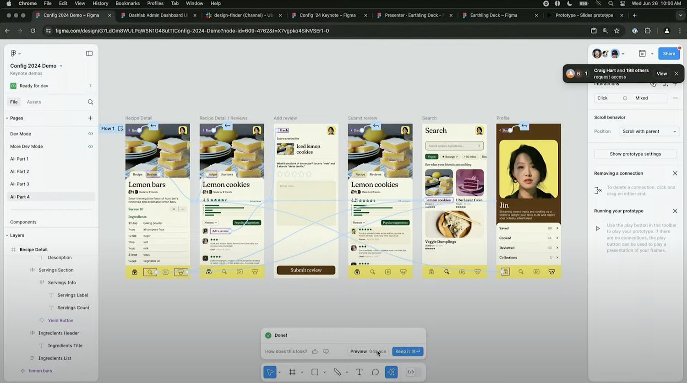Click Show prototype settings button

pyautogui.click(x=635, y=154)
